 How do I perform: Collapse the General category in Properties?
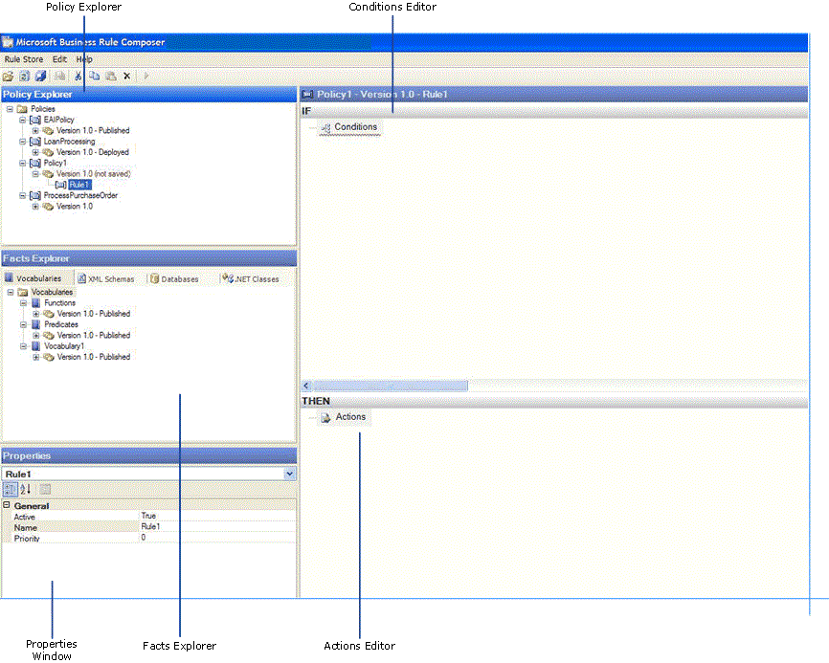pyautogui.click(x=7, y=505)
